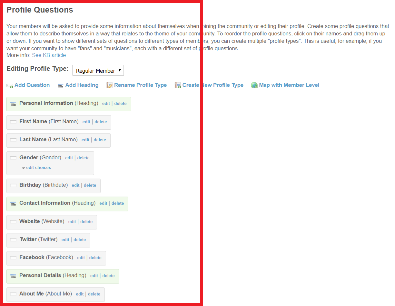Click the Add Heading icon

(x=60, y=86)
